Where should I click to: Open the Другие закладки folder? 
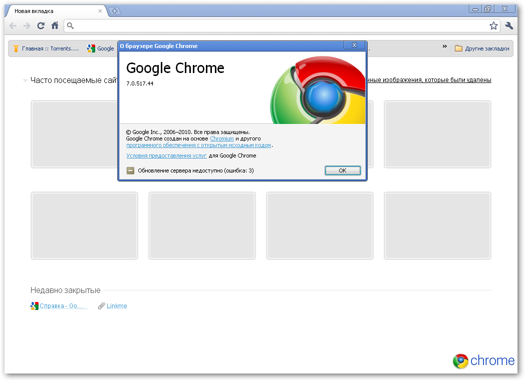482,49
